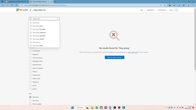Select suggestion "foxy proxy socks5"

44,39
